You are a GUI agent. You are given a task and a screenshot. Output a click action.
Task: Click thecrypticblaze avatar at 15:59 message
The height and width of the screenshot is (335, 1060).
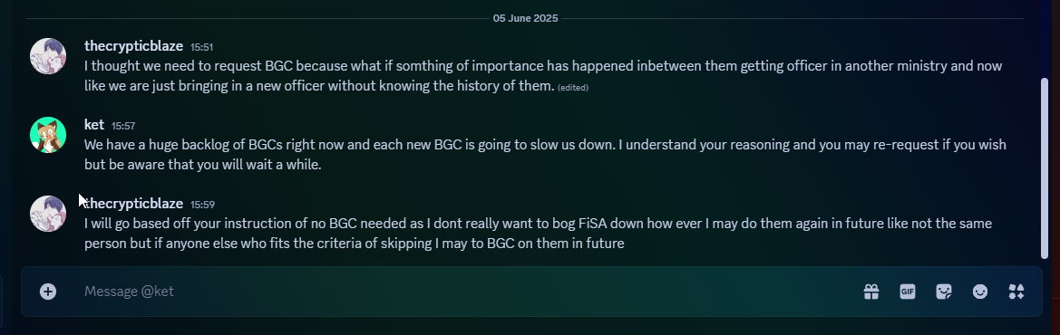(x=48, y=214)
